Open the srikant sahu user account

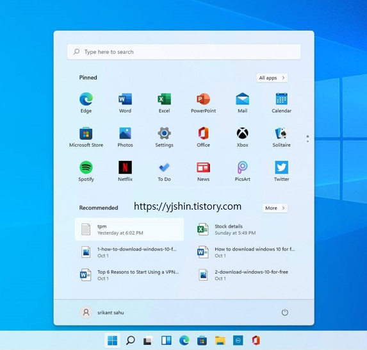(x=102, y=312)
